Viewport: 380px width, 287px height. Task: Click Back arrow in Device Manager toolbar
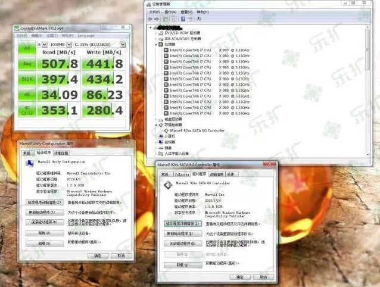pos(150,19)
